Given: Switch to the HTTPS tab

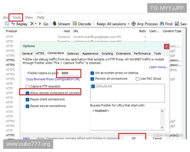Looking at the screenshot, I should click(x=40, y=54).
